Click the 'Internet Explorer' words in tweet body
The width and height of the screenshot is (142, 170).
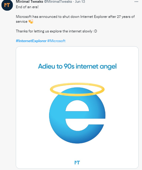(x=94, y=17)
